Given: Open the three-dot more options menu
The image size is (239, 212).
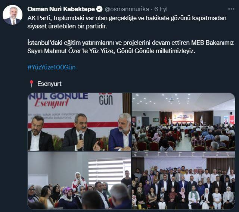Looking at the screenshot, I should (x=231, y=9).
